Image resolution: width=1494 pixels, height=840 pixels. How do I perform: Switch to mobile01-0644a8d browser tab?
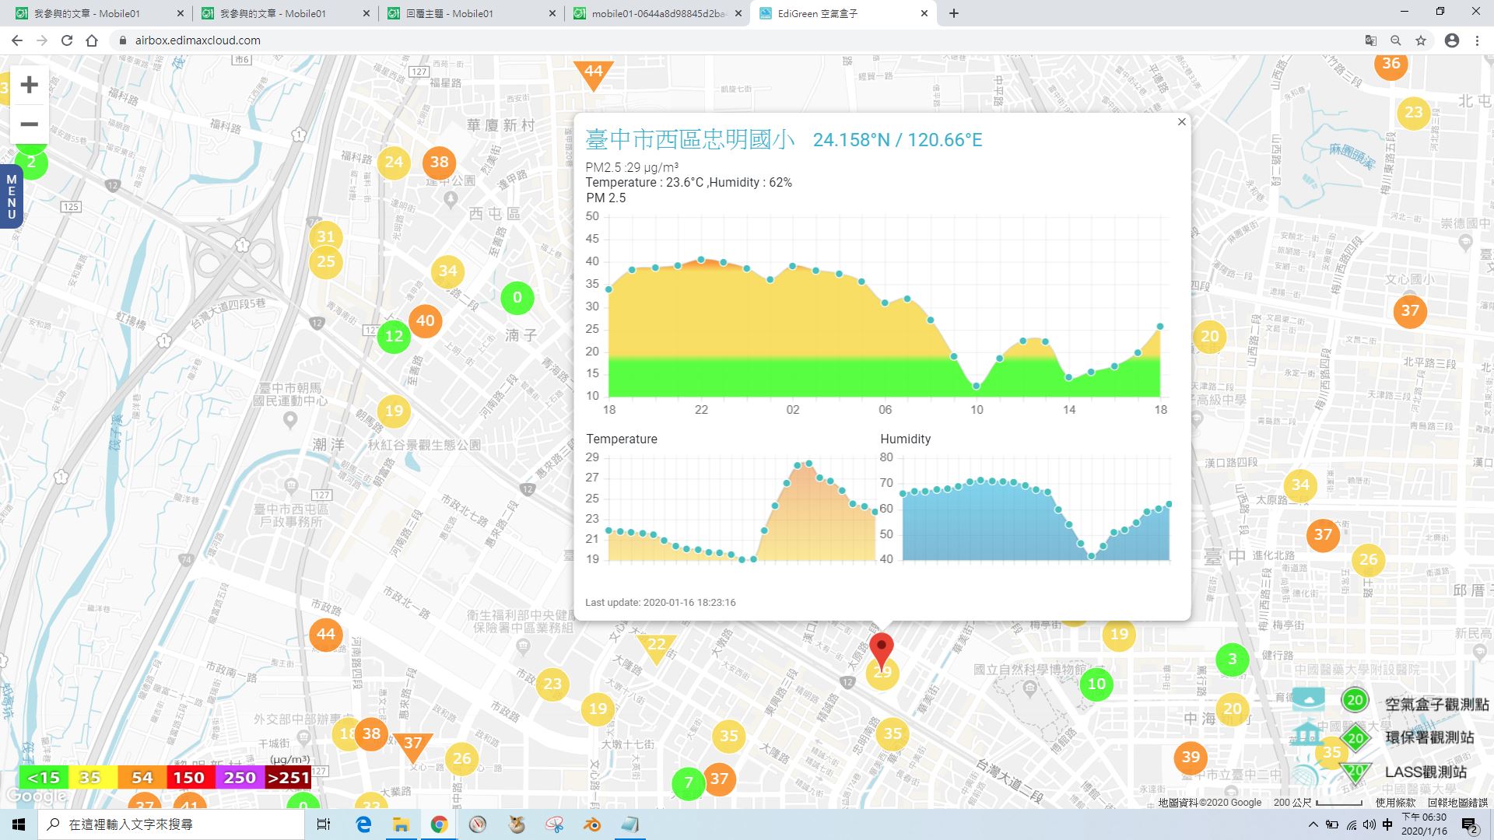pos(658,13)
